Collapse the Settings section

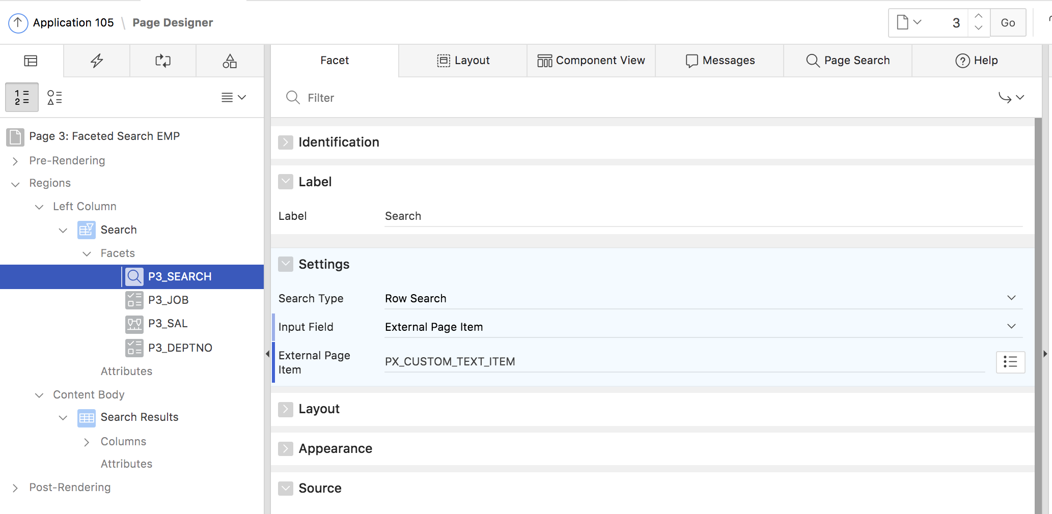[x=286, y=264]
